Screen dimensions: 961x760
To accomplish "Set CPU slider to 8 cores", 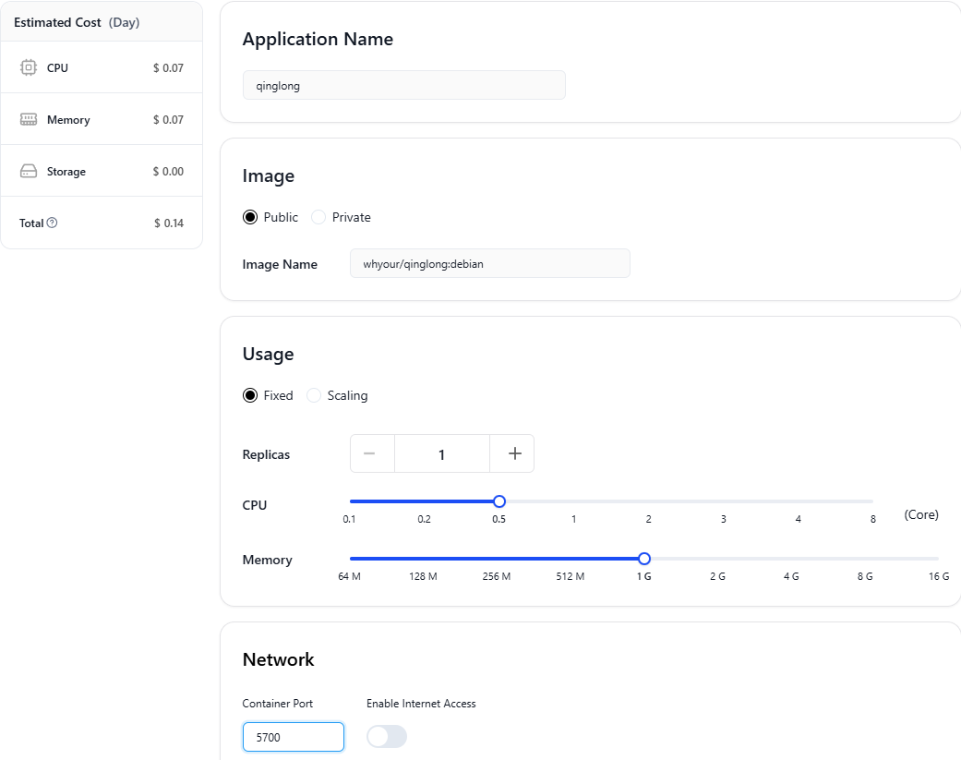I will pos(872,501).
